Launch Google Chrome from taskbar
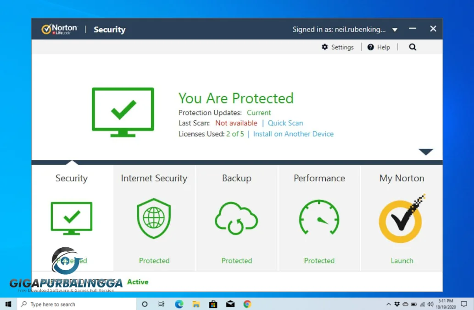Viewport: 474px width, 310px height. pos(247,304)
